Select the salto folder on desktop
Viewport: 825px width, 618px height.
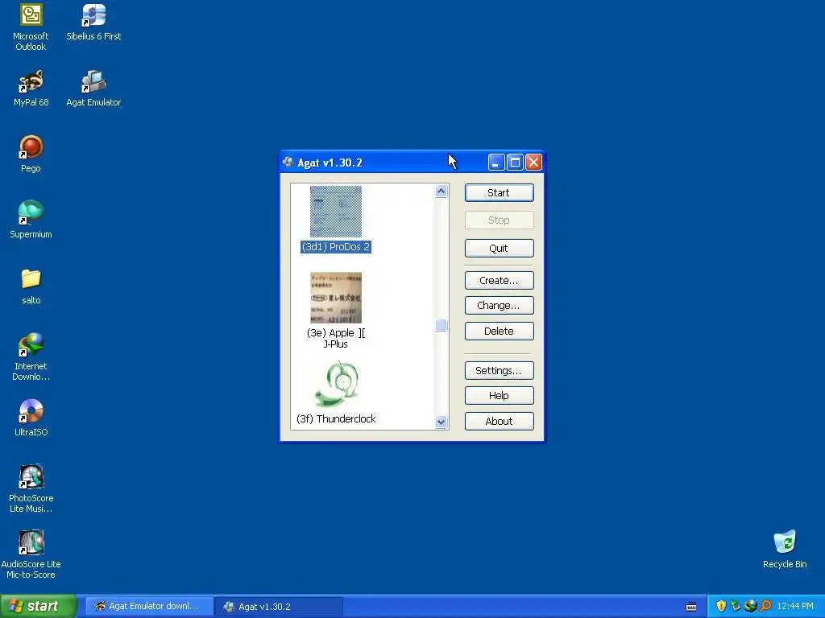(31, 286)
